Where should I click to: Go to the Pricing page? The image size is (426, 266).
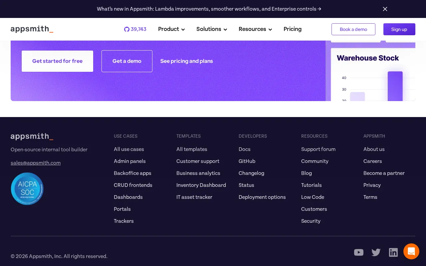(293, 29)
